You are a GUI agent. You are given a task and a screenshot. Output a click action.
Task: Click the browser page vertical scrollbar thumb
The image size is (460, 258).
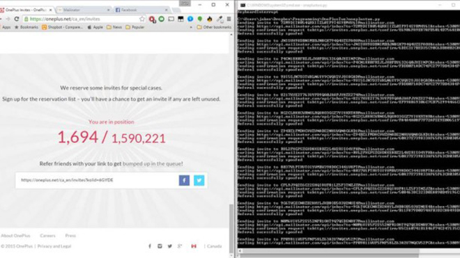pyautogui.click(x=231, y=228)
